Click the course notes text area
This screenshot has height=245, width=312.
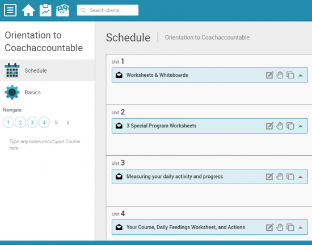[x=45, y=145]
